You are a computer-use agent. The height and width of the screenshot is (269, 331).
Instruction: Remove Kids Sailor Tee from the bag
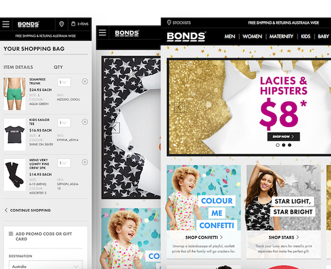click(84, 122)
